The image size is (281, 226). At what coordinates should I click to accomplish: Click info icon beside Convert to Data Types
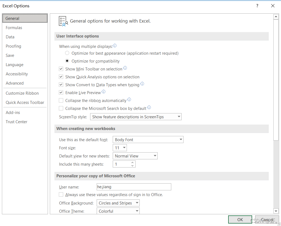pos(142,84)
